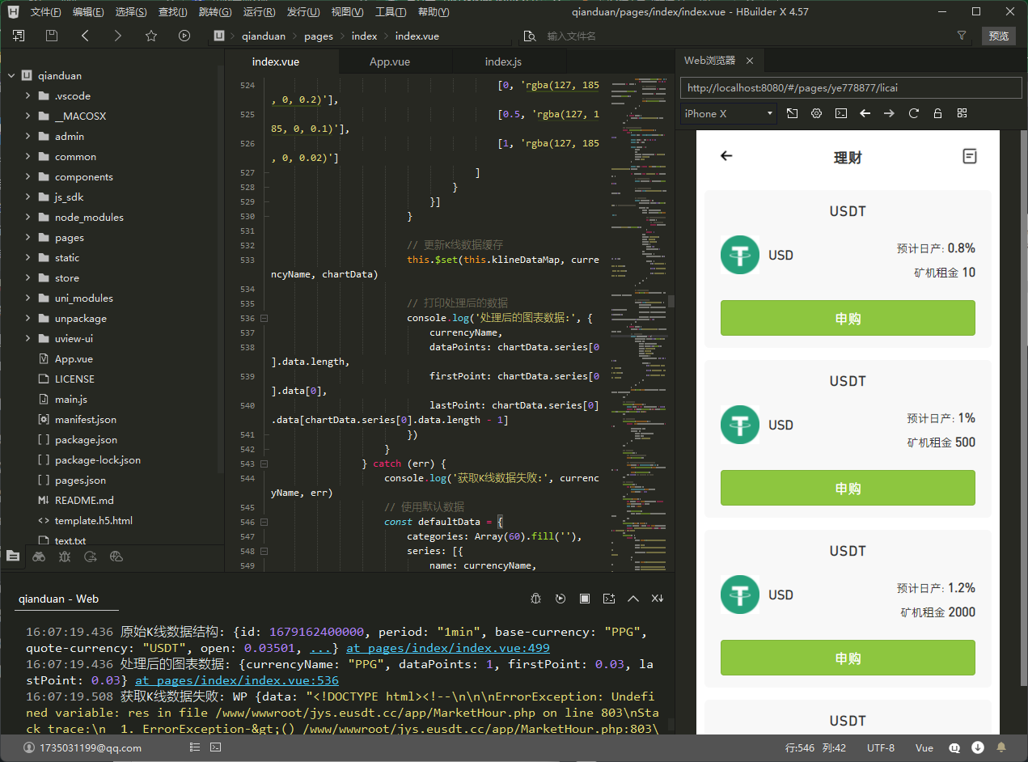The height and width of the screenshot is (762, 1028).
Task: Click browser back arrow in Web browser toolbar
Action: pos(865,113)
